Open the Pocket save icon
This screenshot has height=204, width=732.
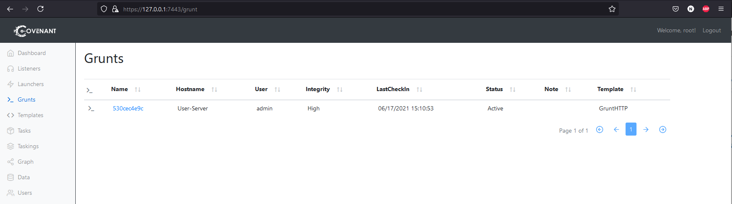676,9
